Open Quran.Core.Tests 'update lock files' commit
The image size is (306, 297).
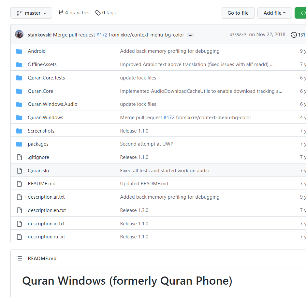pos(138,78)
